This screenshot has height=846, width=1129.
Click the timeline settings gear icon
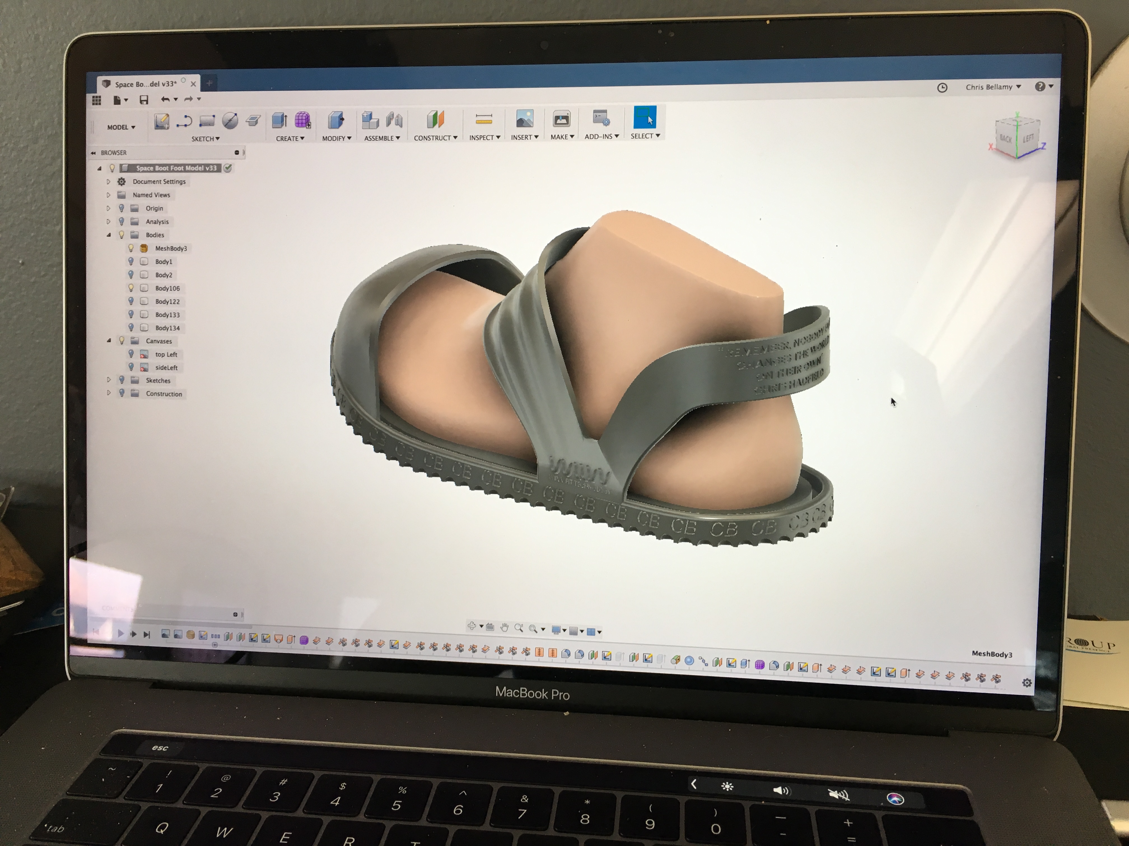tap(1027, 683)
